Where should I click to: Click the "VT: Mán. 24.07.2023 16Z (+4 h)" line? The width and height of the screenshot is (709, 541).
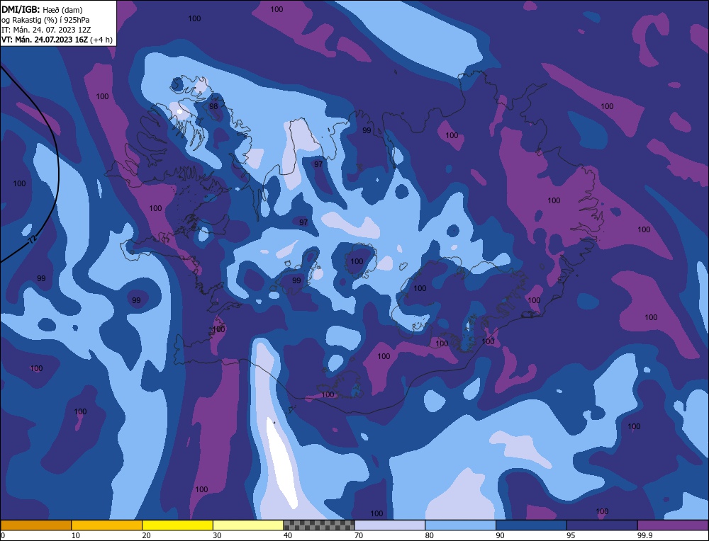(57, 39)
